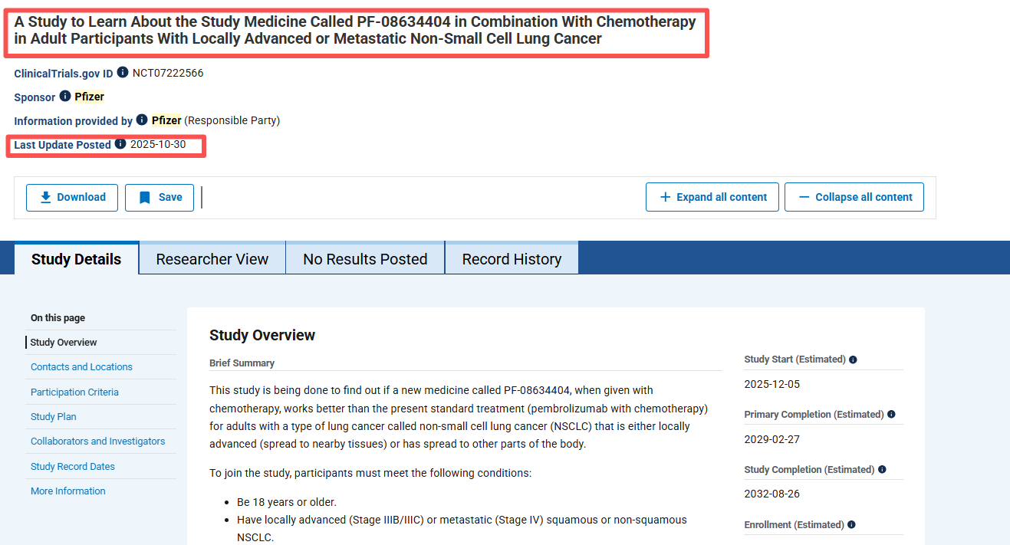The image size is (1010, 545).
Task: Expand all content sections
Action: point(712,197)
